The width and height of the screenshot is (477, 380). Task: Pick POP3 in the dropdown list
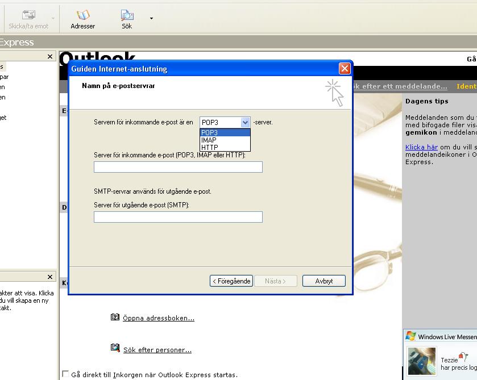tap(225, 132)
